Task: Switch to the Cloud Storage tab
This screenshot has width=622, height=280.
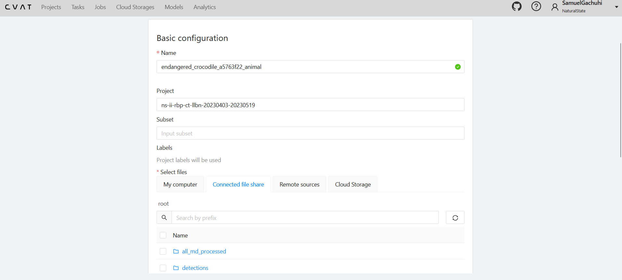Action: [353, 184]
